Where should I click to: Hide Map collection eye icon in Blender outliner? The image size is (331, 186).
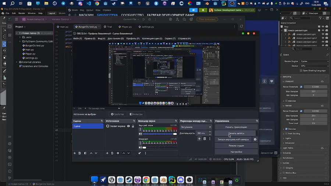point(323,26)
